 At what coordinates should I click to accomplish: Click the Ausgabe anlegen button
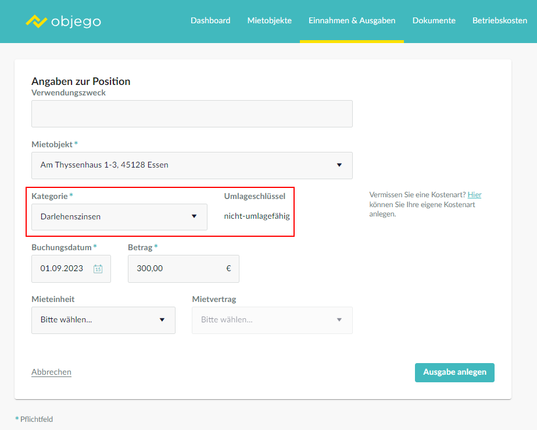(454, 372)
